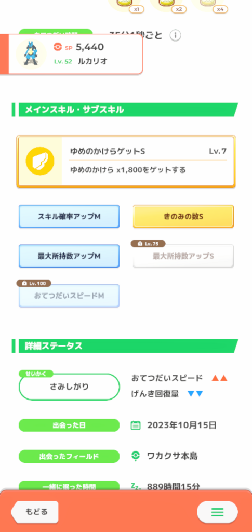Tap the dream shard main skill icon
The height and width of the screenshot is (532, 252).
[x=40, y=162]
